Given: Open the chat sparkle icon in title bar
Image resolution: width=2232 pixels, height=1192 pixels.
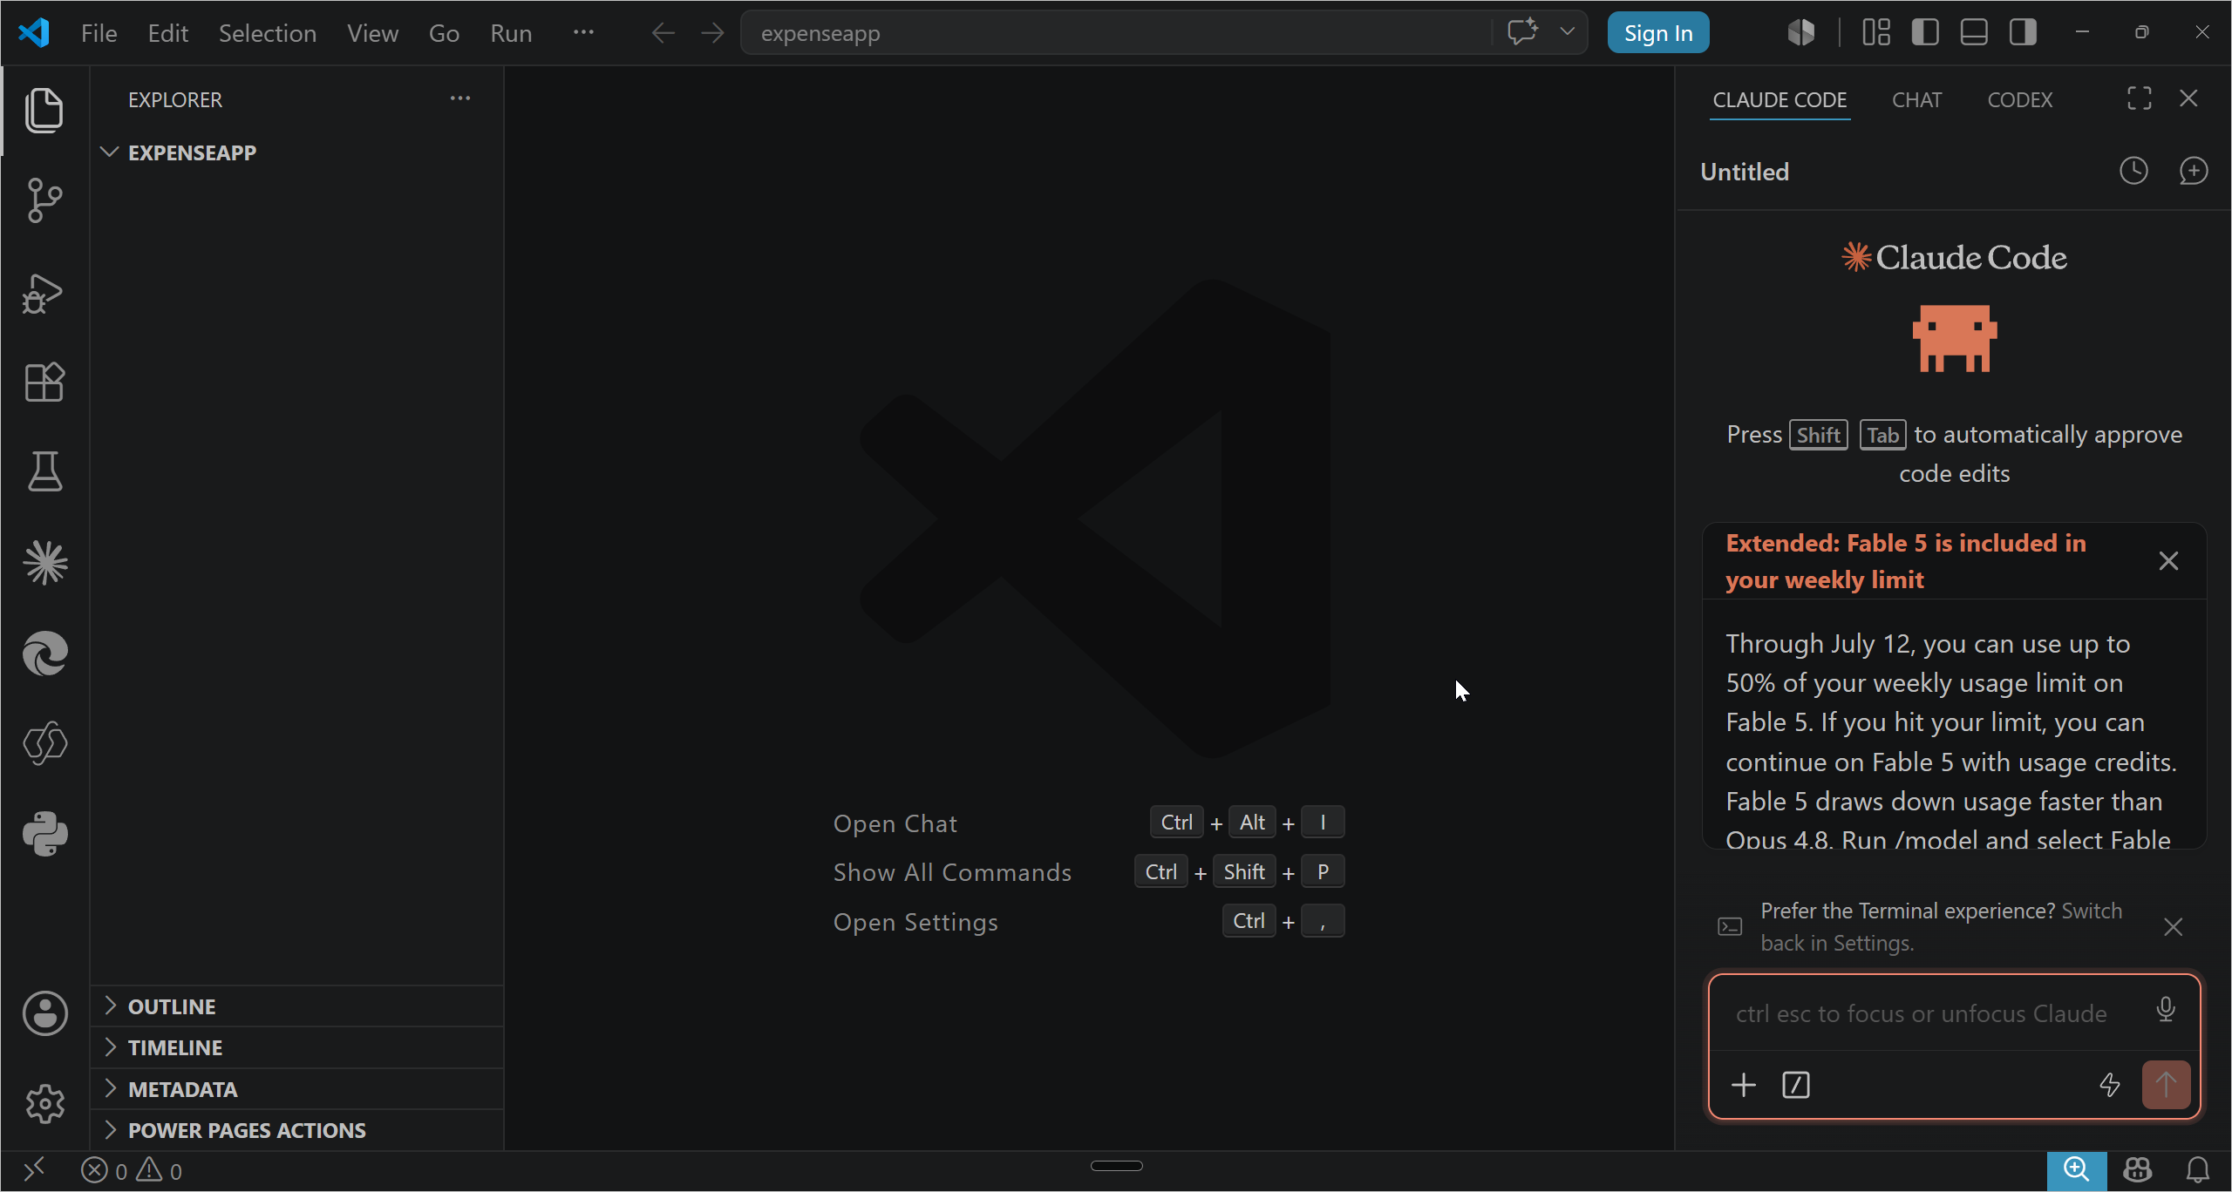Looking at the screenshot, I should click(x=1523, y=32).
